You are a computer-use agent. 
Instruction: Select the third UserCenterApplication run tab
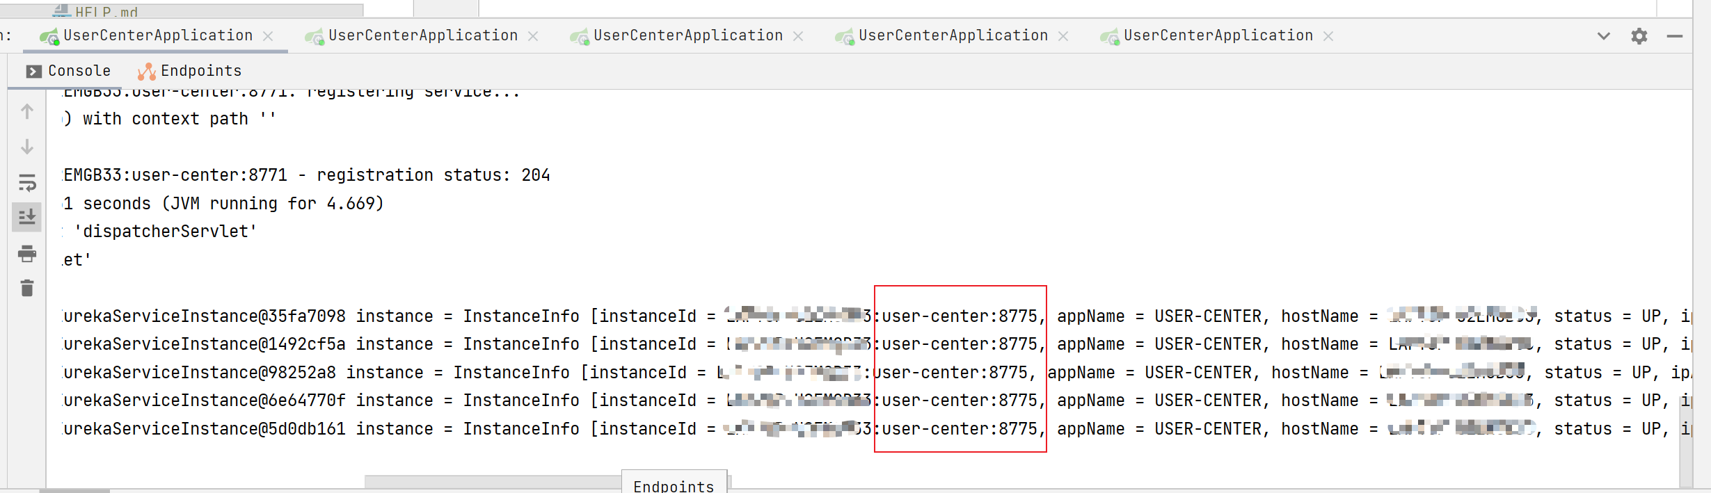[687, 35]
